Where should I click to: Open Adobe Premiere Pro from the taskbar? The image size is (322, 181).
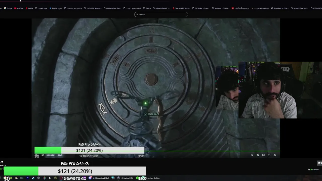click(27, 178)
